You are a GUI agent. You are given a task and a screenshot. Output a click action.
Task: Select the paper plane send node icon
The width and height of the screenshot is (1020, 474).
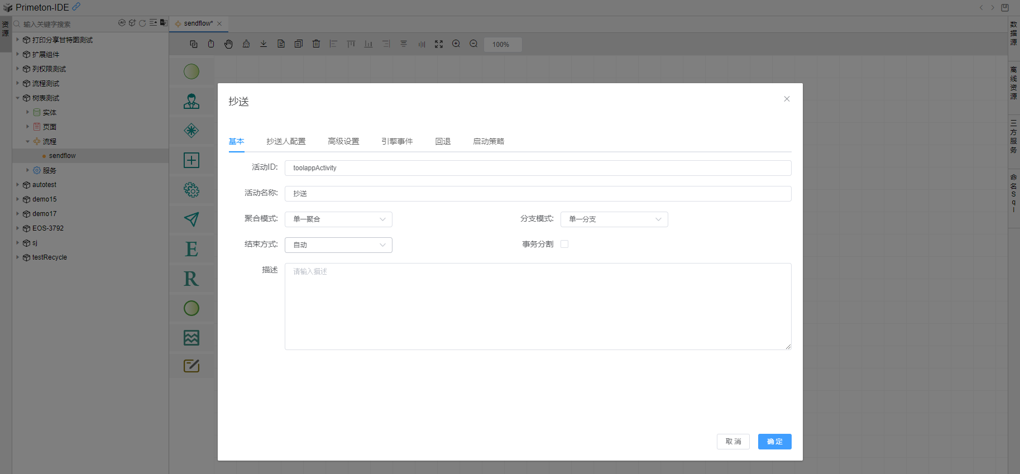191,219
